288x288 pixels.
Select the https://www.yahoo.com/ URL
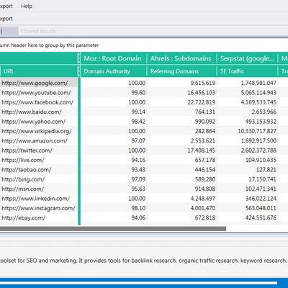pos(34,122)
